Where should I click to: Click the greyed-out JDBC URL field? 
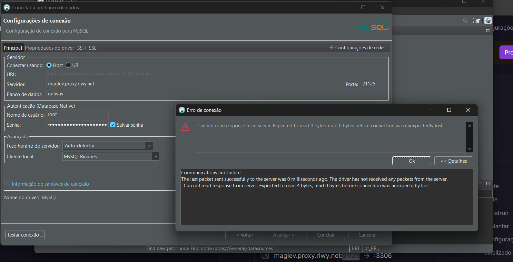pyautogui.click(x=216, y=74)
